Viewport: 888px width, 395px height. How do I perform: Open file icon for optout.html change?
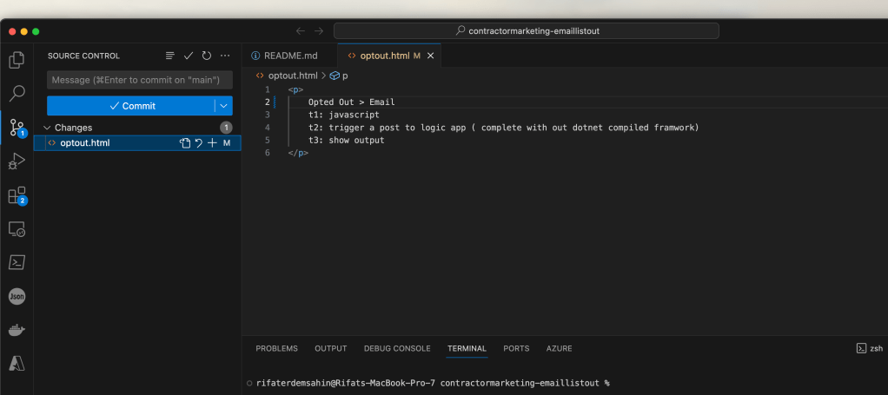pyautogui.click(x=185, y=143)
